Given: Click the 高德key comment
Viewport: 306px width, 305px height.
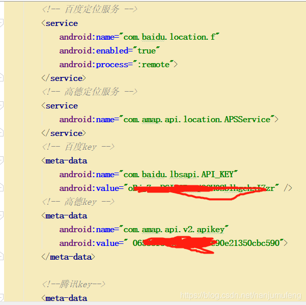Looking at the screenshot, I should click(x=78, y=202).
